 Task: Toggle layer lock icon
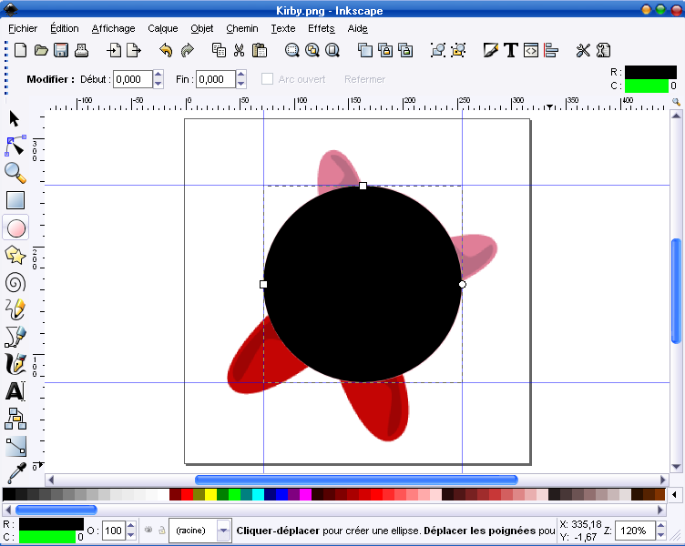coord(162,531)
